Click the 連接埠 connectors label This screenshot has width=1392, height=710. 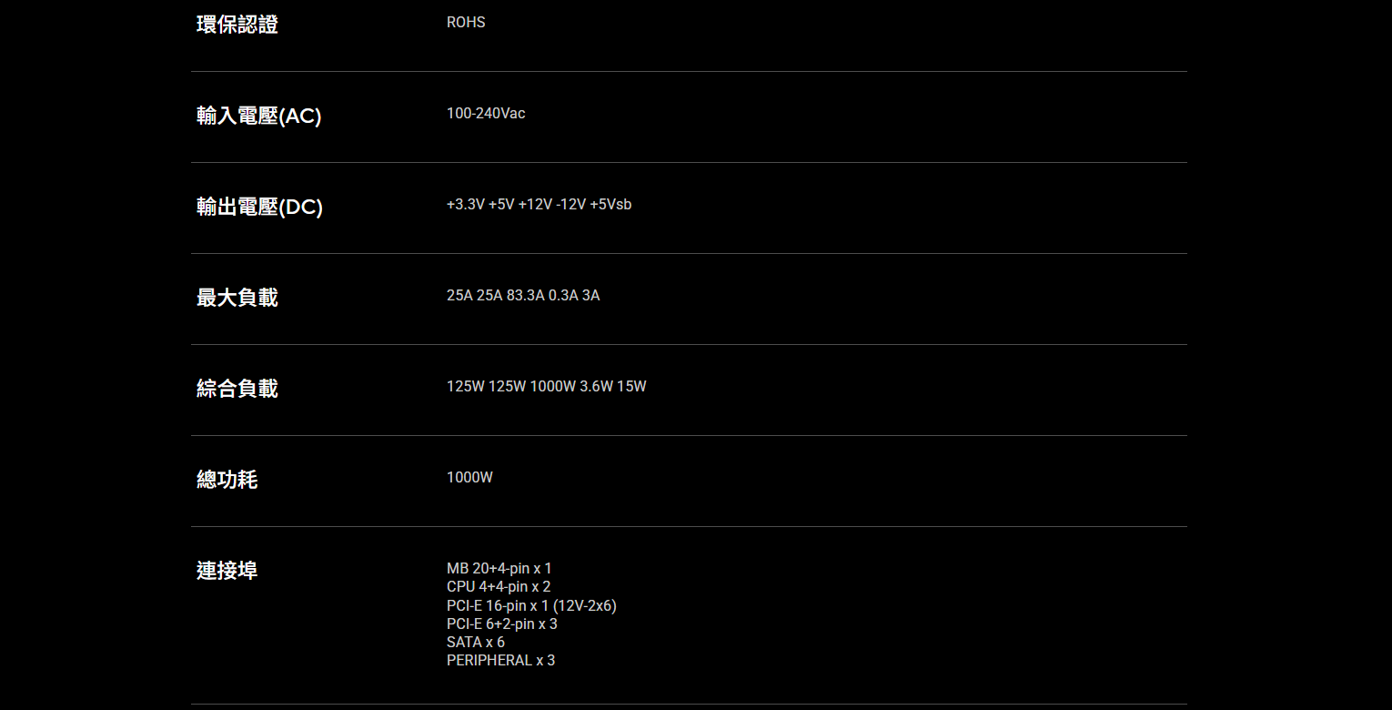(x=227, y=571)
